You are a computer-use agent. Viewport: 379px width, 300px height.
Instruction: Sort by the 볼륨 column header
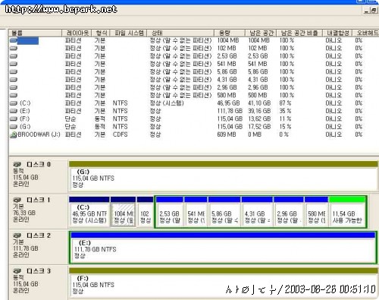[35, 33]
